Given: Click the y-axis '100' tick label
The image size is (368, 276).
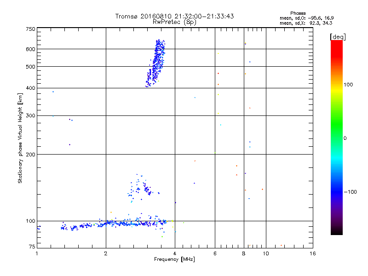Looking at the screenshot, I should 30,221.
